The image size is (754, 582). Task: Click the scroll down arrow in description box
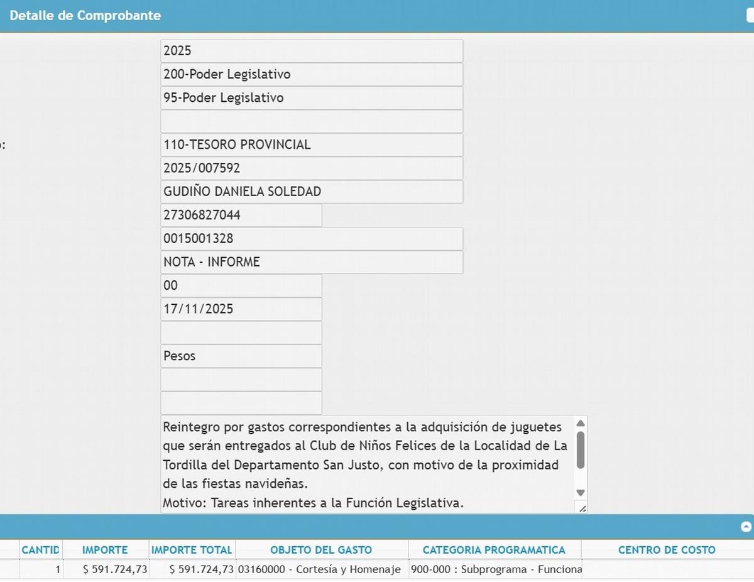tap(581, 493)
